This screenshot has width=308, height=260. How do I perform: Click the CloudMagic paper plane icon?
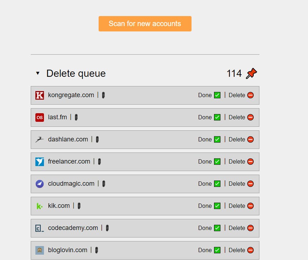pos(39,184)
